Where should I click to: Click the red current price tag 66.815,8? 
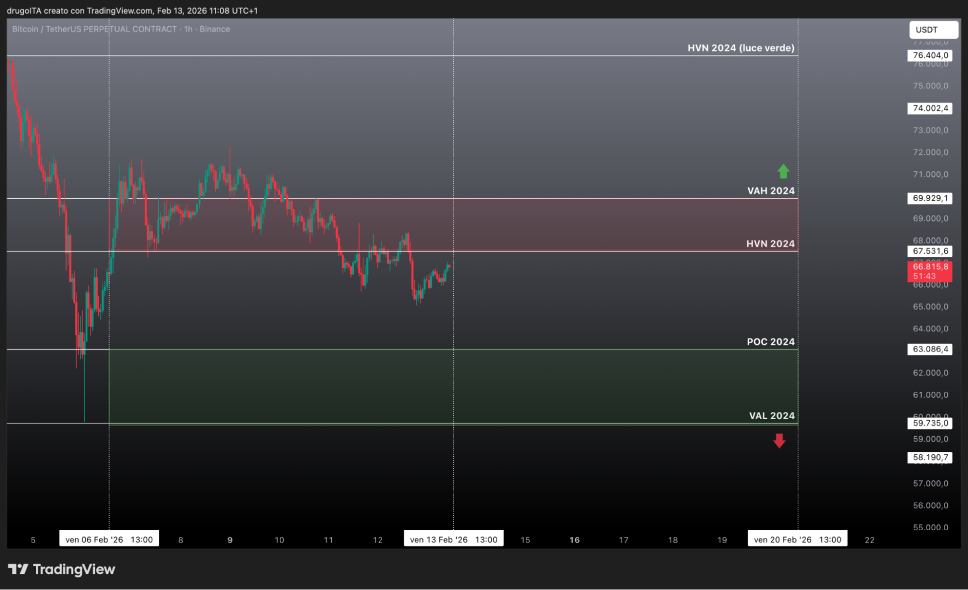pyautogui.click(x=930, y=271)
